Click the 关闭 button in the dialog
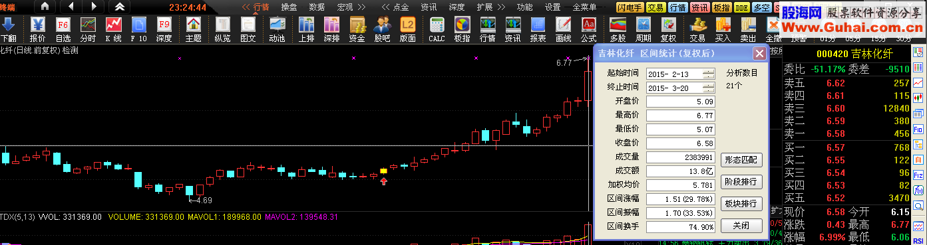 click(741, 225)
